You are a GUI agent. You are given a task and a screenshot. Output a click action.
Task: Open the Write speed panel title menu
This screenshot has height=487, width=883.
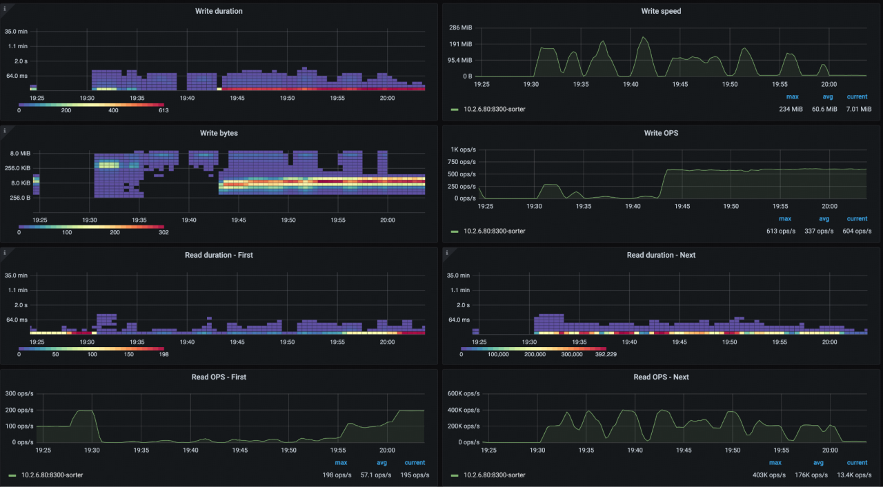[x=661, y=11]
